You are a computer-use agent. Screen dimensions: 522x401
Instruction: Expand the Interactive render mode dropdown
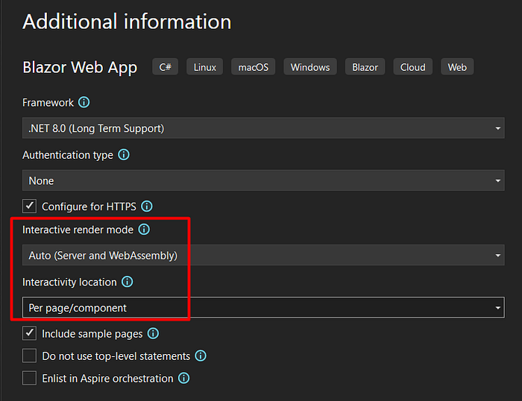pos(263,255)
